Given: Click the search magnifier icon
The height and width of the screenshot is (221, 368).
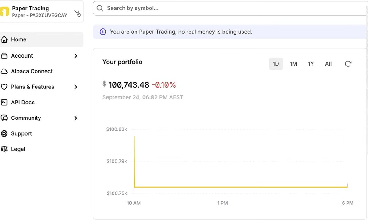Looking at the screenshot, I should coord(100,8).
